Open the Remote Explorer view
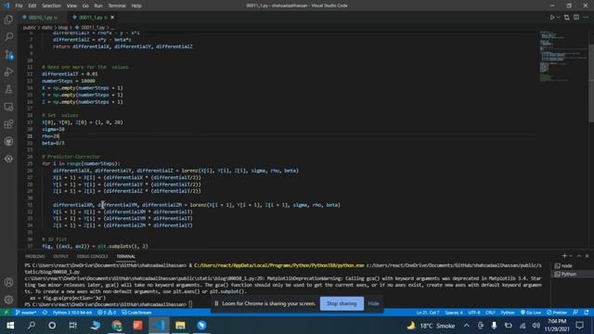 coord(8,107)
